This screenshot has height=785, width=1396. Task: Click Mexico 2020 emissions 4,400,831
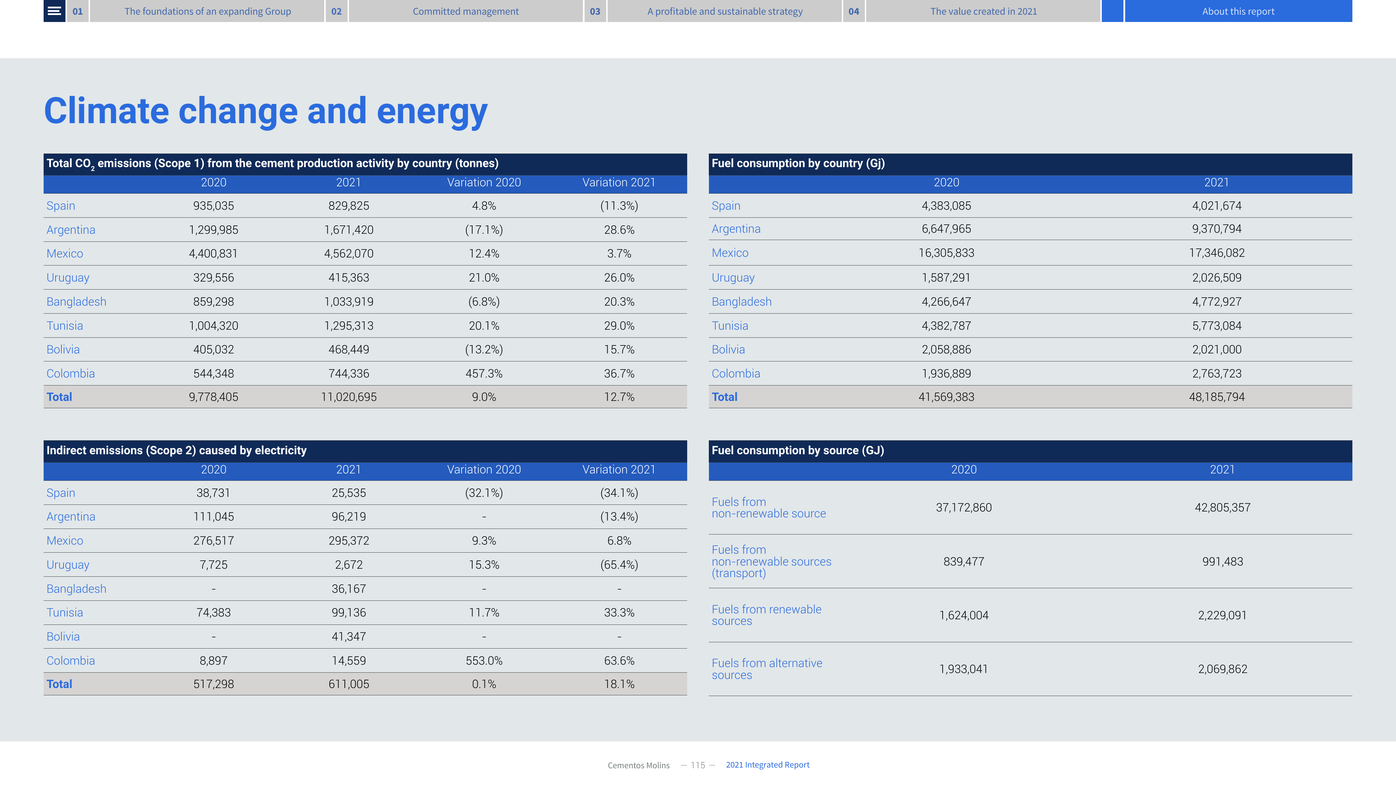[214, 254]
